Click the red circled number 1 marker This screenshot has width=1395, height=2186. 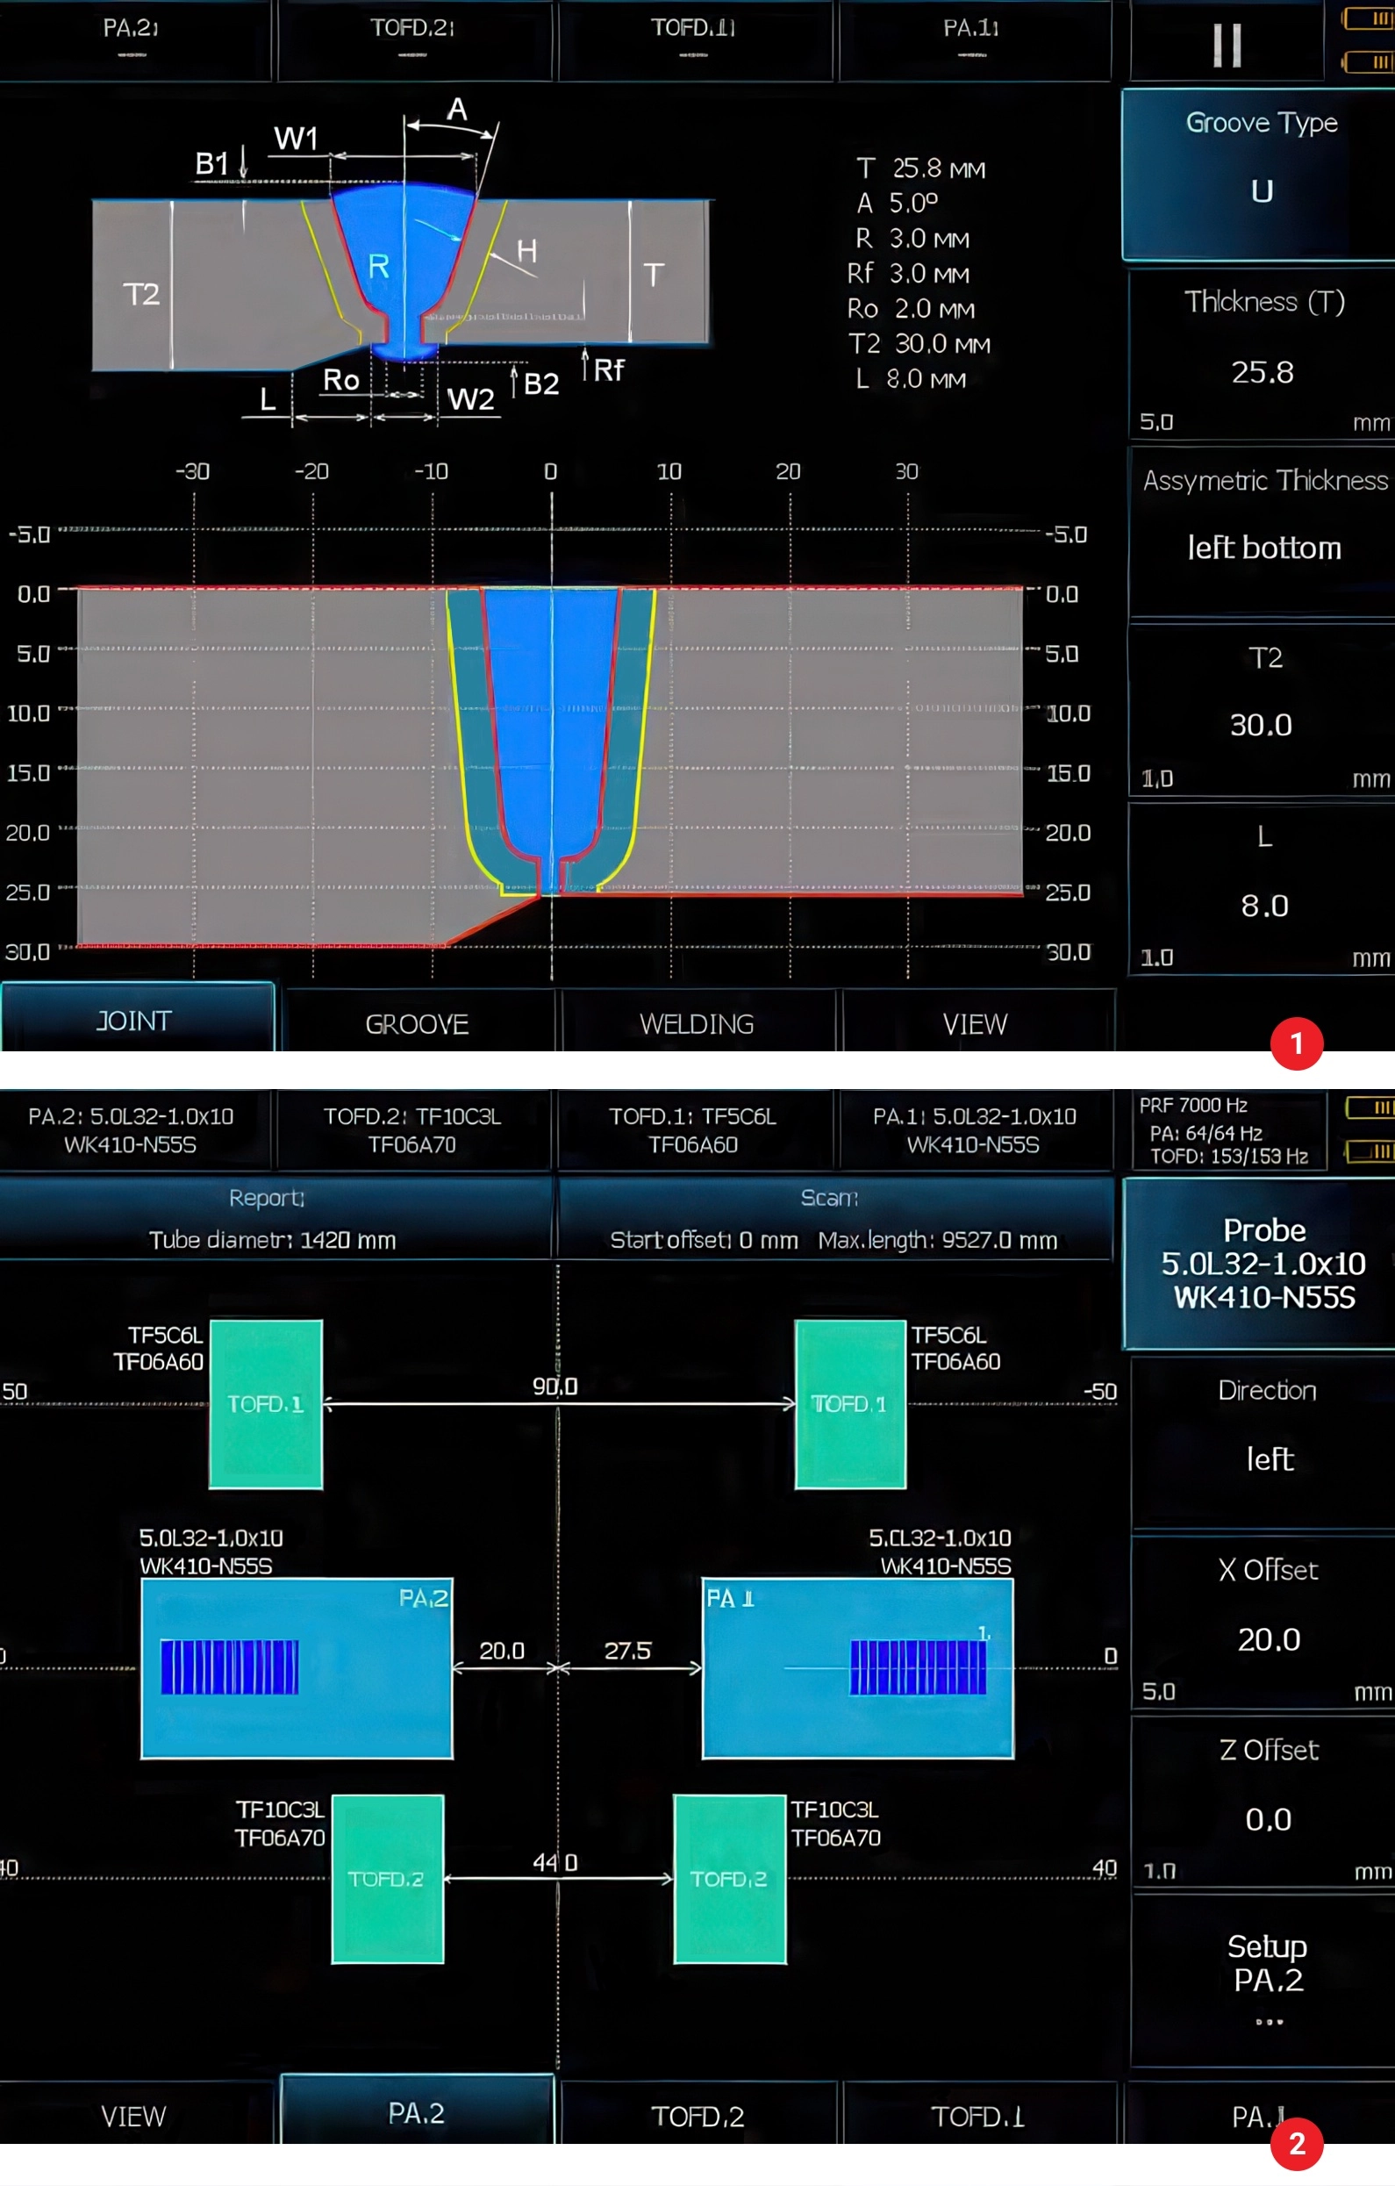click(x=1296, y=1043)
